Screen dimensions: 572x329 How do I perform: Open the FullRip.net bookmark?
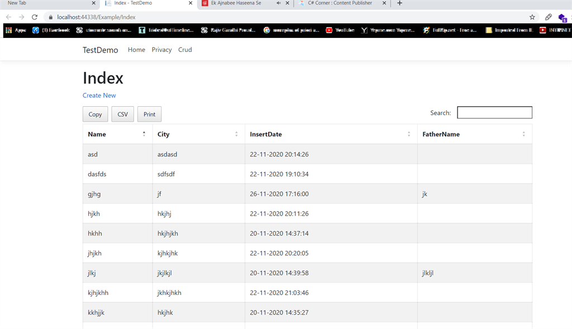coord(450,30)
